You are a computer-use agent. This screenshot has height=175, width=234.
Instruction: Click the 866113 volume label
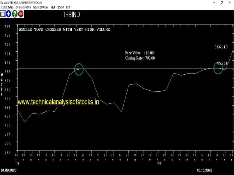(221, 47)
